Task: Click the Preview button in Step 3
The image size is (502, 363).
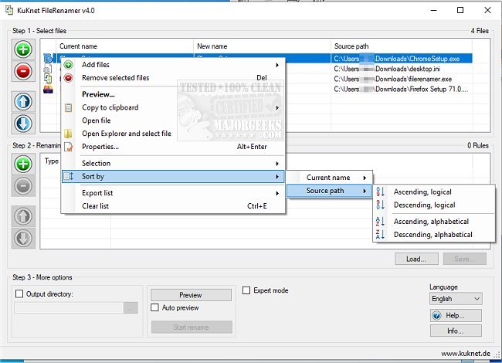Action: pos(191,295)
